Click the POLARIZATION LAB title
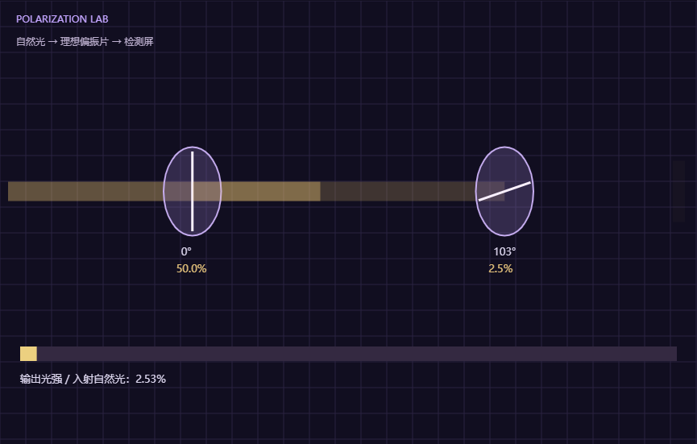Image resolution: width=697 pixels, height=444 pixels. point(62,19)
